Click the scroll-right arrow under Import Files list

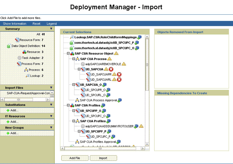pyautogui.click(x=48, y=99)
